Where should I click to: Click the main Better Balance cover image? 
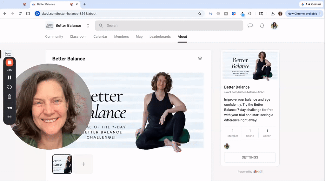point(135,110)
